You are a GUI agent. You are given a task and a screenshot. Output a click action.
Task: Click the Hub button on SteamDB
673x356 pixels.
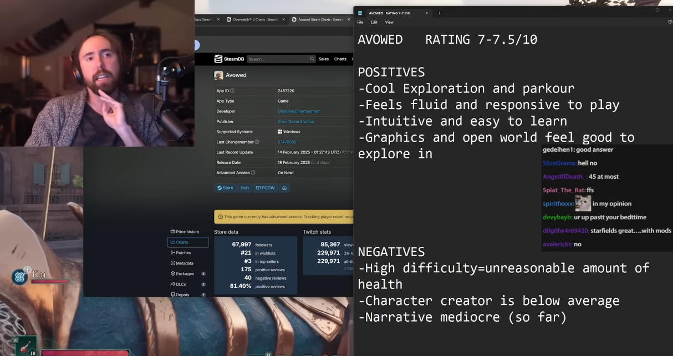click(x=244, y=188)
